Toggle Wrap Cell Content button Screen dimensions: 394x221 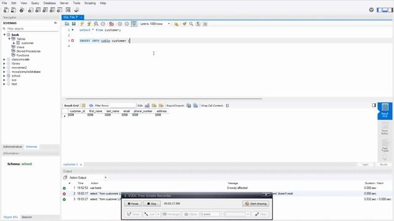click(227, 106)
